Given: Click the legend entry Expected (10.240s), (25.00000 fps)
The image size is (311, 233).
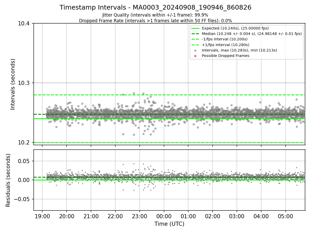Looking at the screenshot, I should [235, 28].
